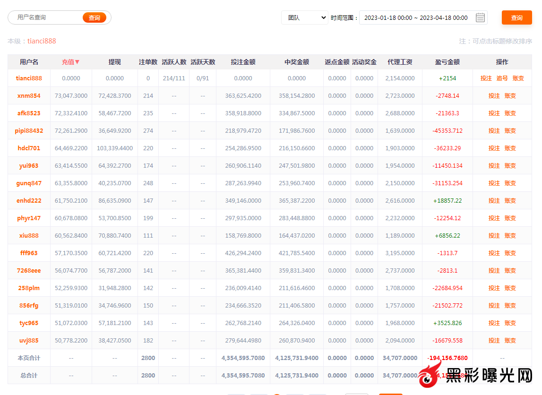
Task: Click the orange 查询 button at top right
Action: 516,18
